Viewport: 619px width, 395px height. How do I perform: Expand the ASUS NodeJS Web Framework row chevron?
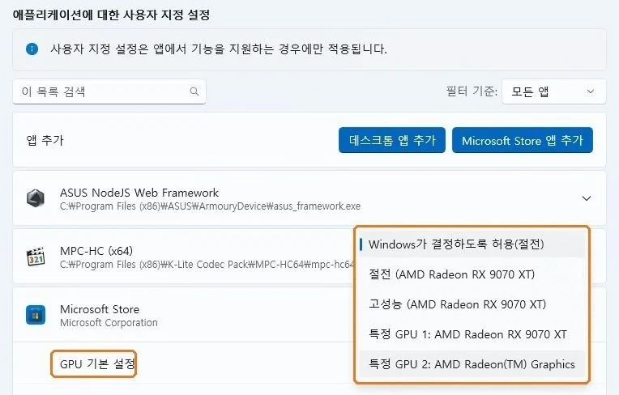click(587, 198)
